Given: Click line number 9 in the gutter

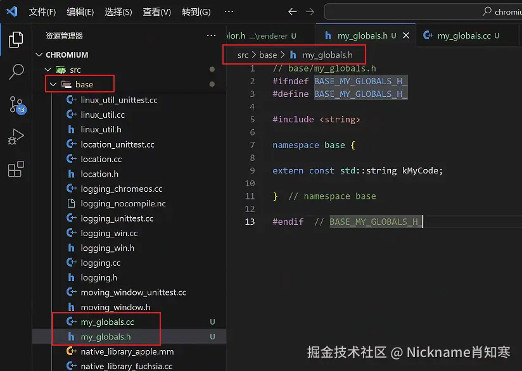Looking at the screenshot, I should (x=252, y=171).
